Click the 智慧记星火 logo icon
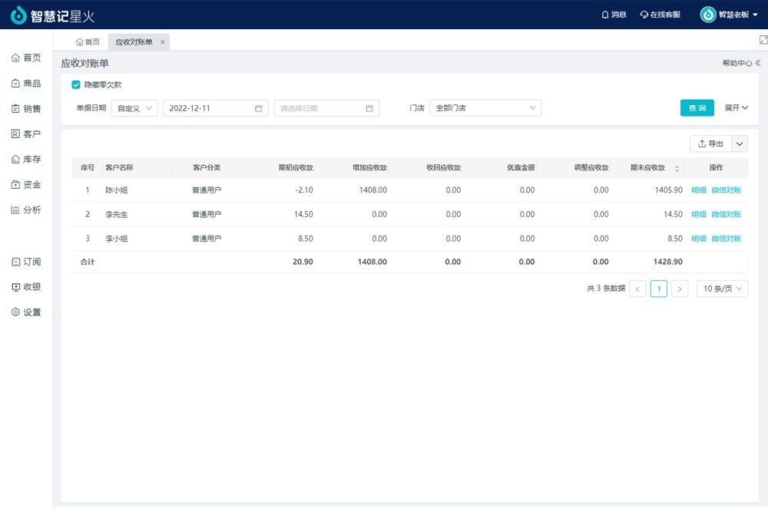 (x=18, y=15)
